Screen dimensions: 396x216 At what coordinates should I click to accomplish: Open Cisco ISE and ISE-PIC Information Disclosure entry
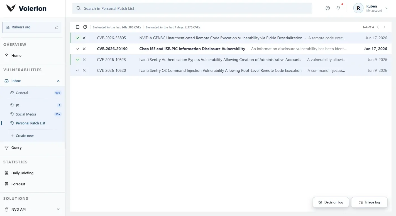coord(231,49)
